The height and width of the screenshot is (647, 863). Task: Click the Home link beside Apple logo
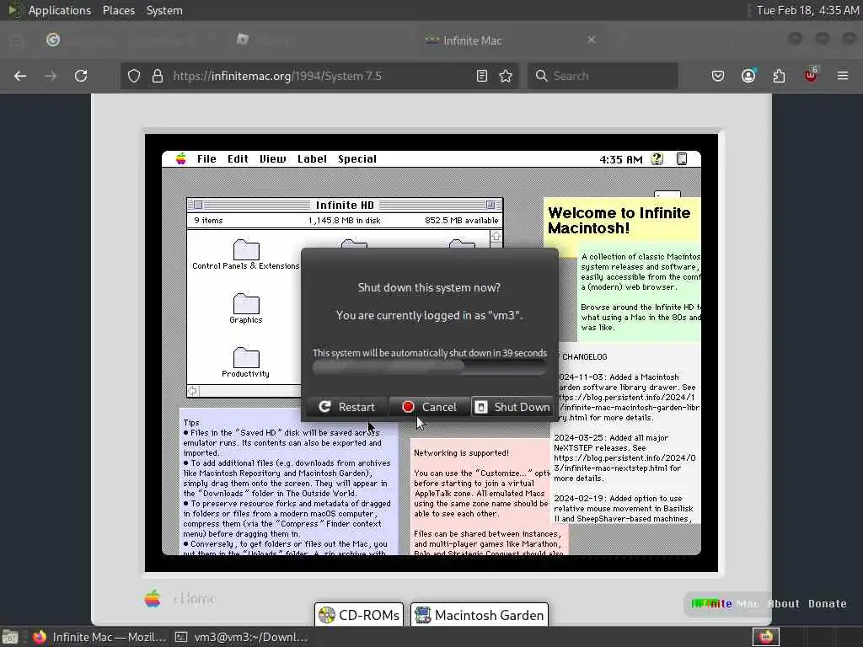click(x=195, y=599)
